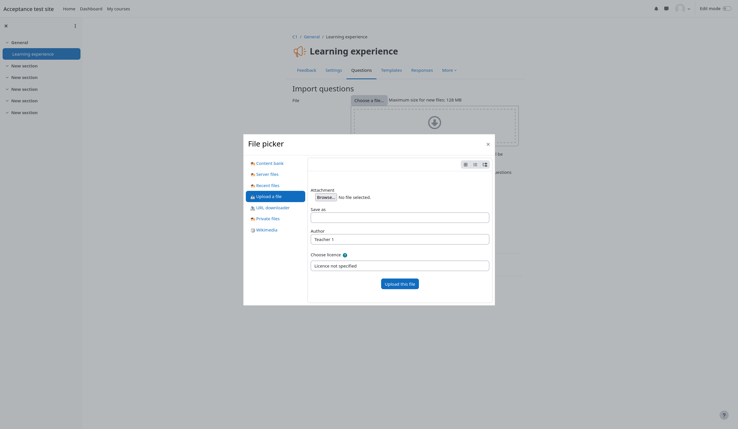Focus the Save as text field

[x=400, y=218]
